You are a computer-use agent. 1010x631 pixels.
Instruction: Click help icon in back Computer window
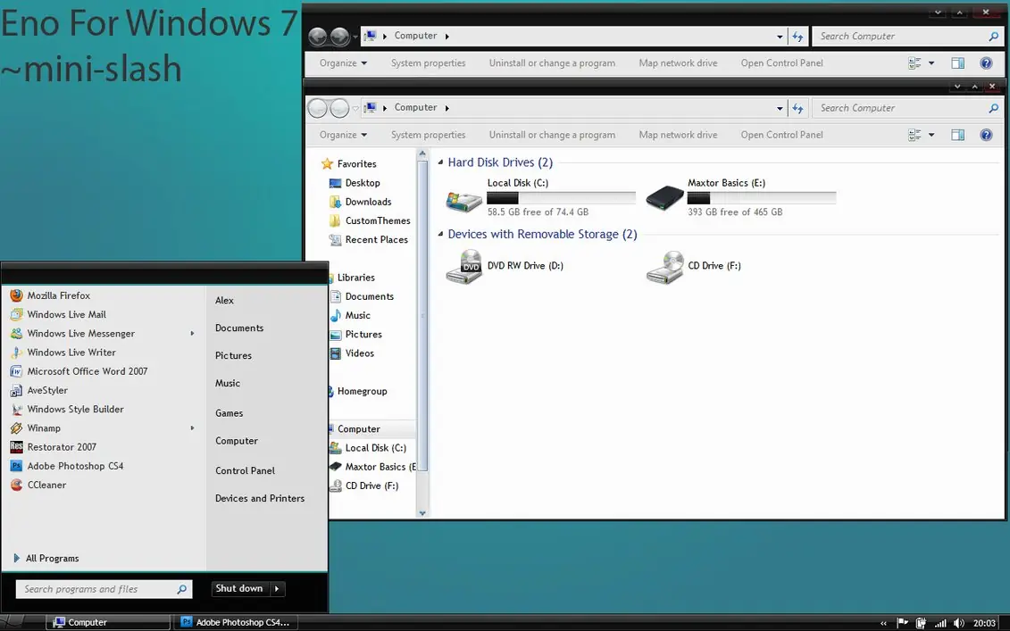pos(986,63)
